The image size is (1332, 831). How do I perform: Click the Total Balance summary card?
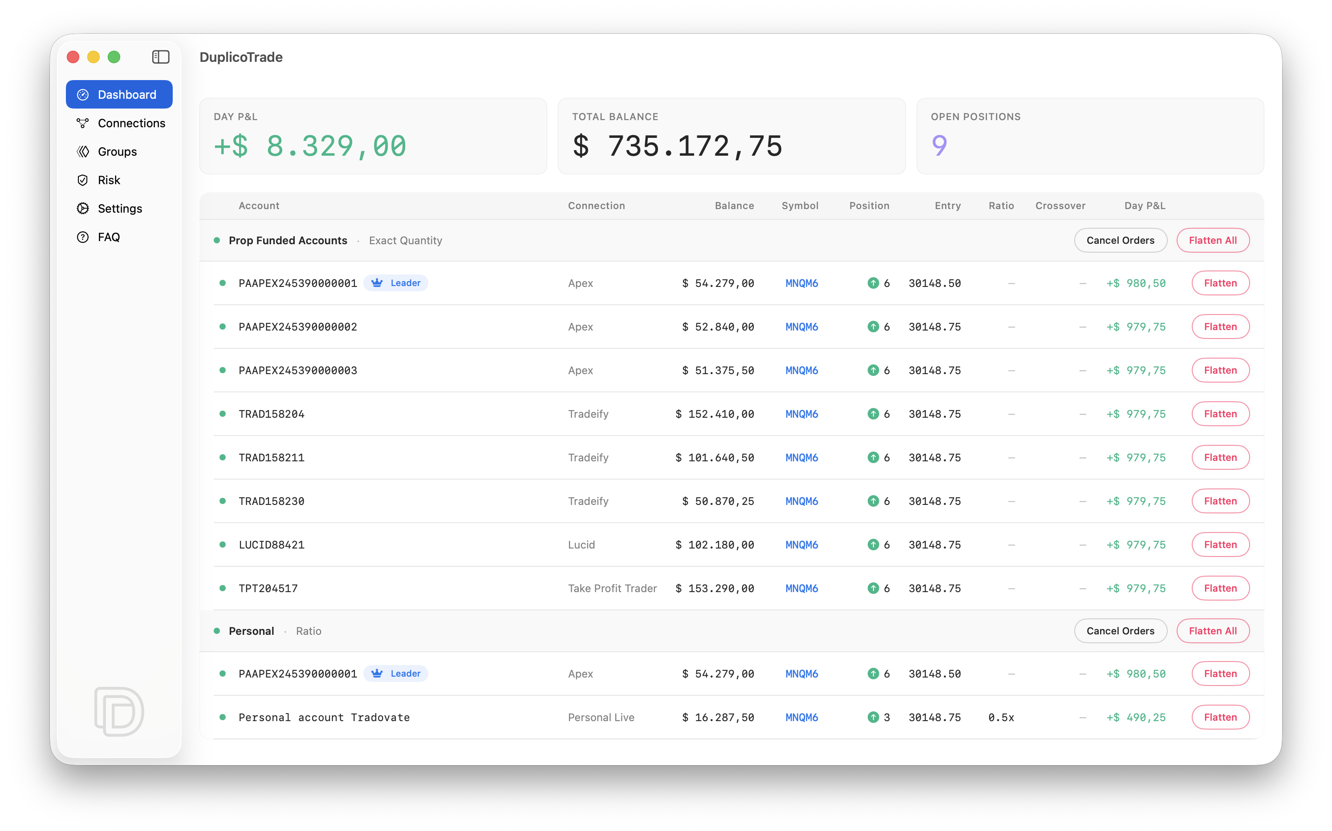[x=731, y=136]
